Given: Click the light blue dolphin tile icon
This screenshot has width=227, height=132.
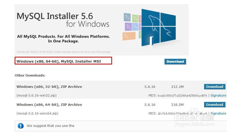Looking at the screenshot, I should point(135,27).
